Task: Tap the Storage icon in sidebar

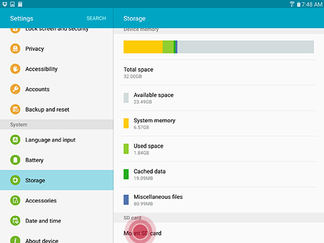Action: (15, 180)
